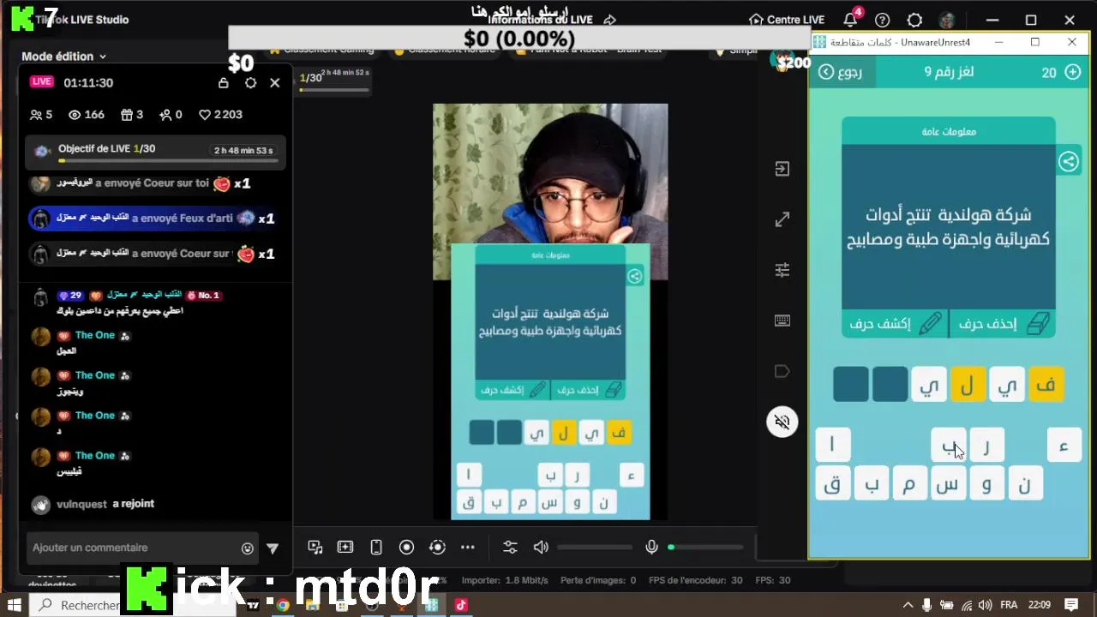Viewport: 1097px width, 617px height.
Task: Click the heart likes counter showing 2 203
Action: click(220, 115)
